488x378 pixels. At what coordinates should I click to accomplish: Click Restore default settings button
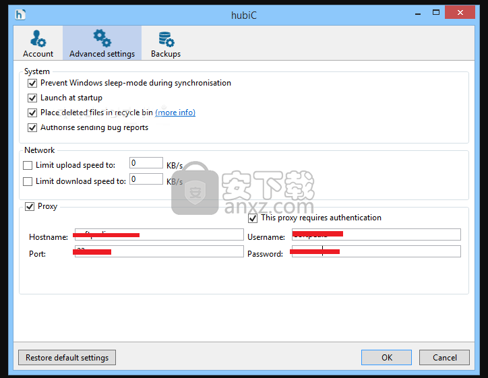pos(67,358)
